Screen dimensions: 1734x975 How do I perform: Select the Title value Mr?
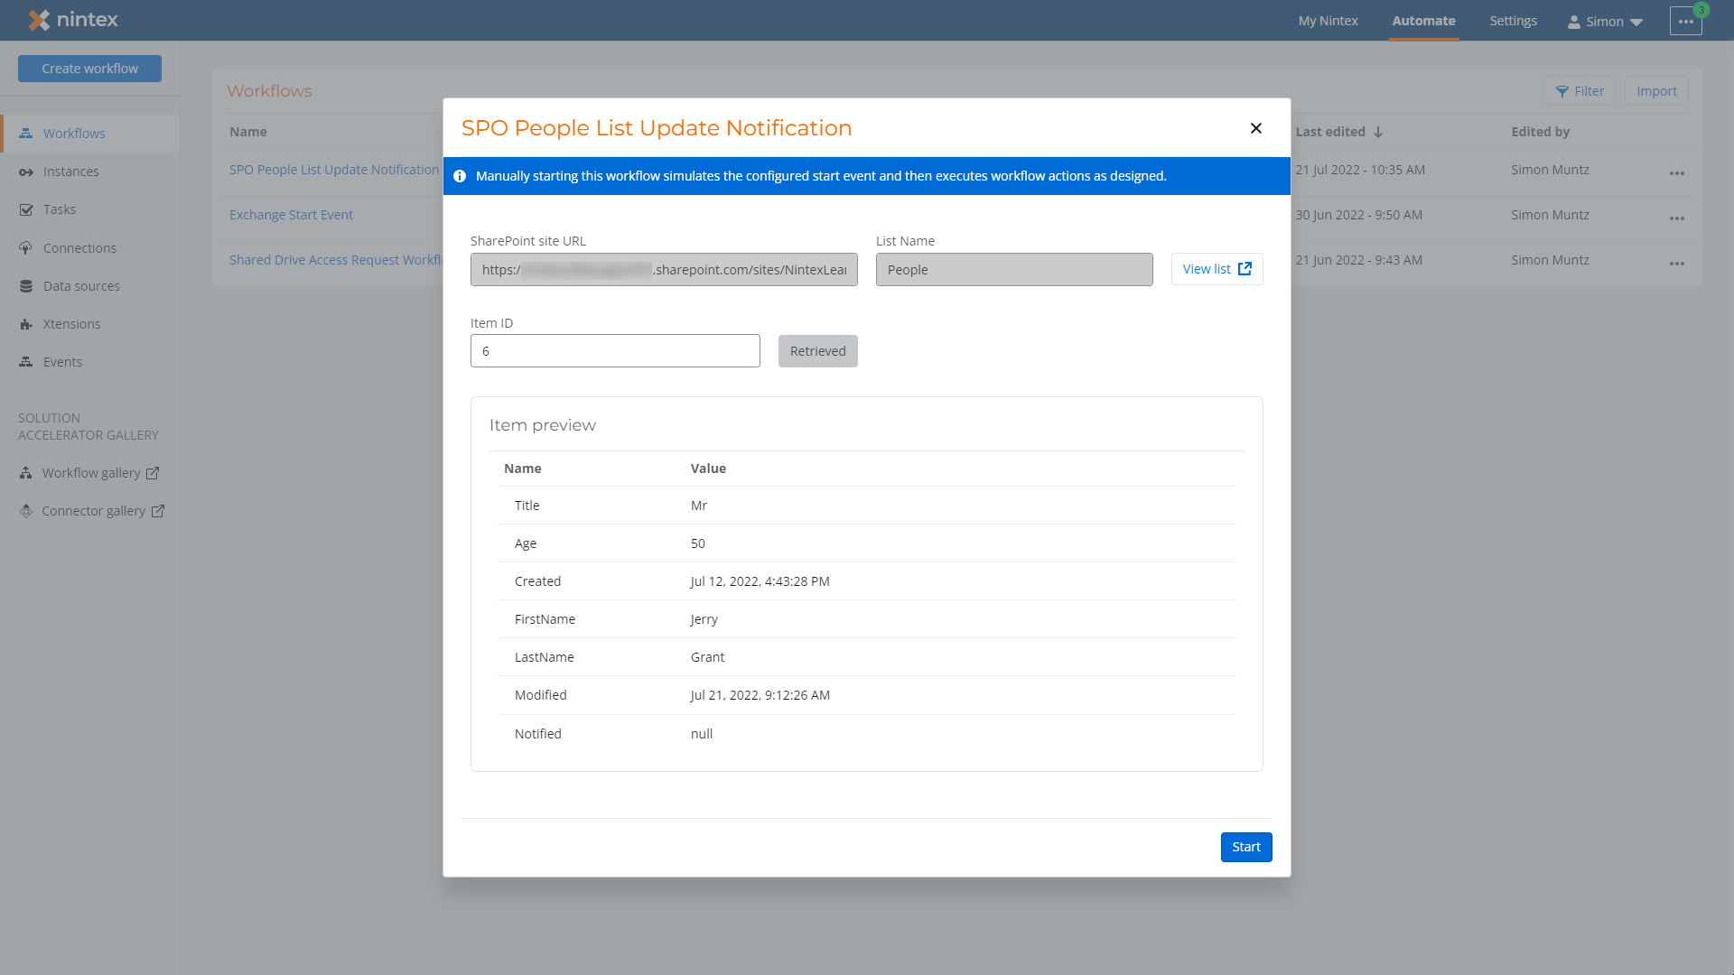pyautogui.click(x=698, y=506)
